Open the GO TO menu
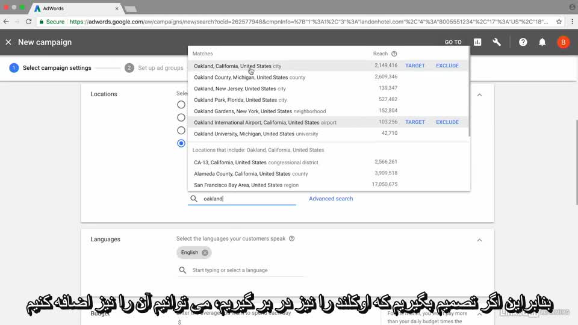This screenshot has height=325, width=578. point(453,42)
